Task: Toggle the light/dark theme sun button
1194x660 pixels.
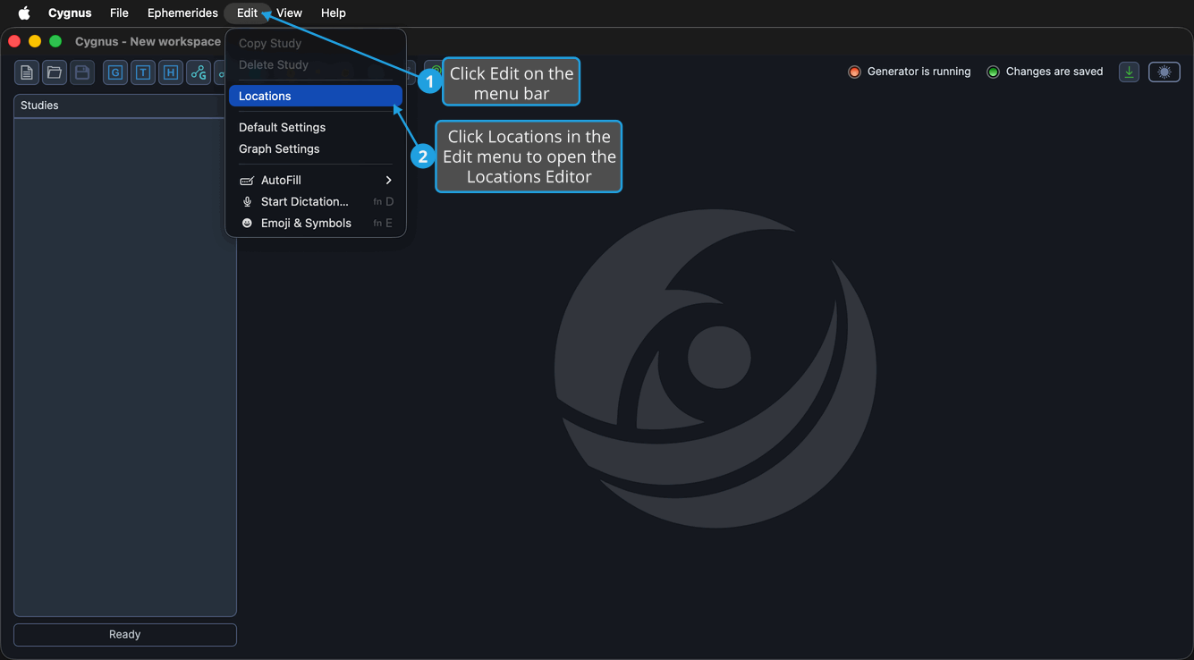Action: 1164,72
